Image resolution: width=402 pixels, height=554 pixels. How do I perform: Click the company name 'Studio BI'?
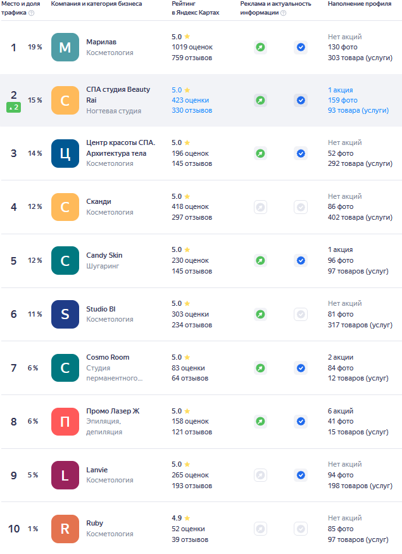click(x=101, y=309)
